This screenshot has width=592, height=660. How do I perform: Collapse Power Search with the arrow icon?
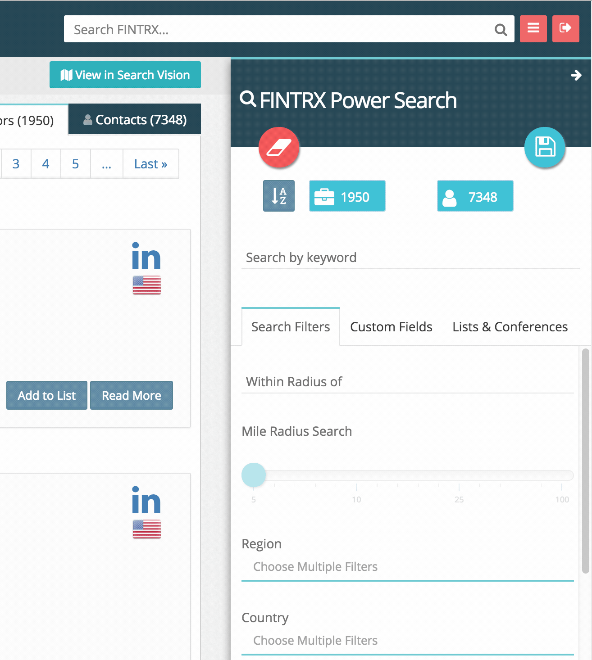576,75
